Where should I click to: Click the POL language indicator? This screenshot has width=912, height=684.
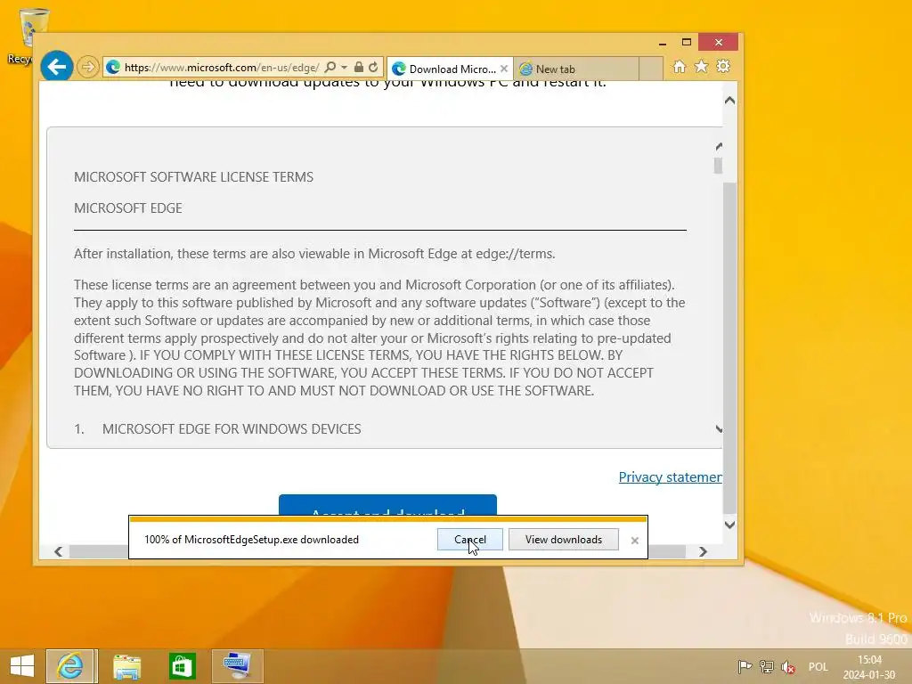pos(818,666)
